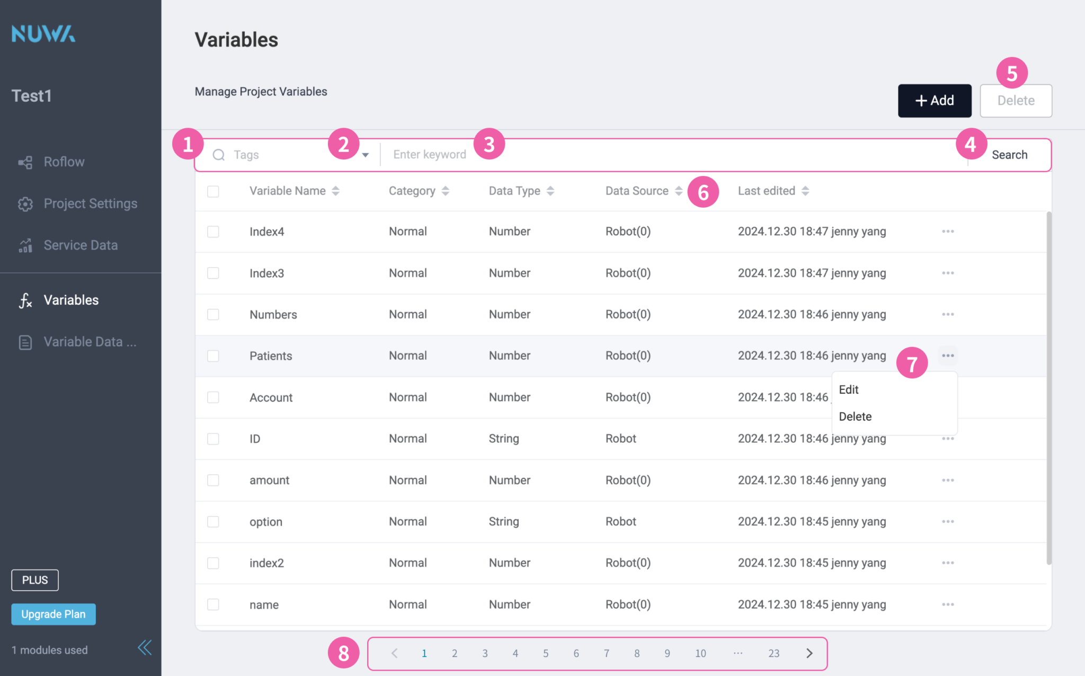
Task: Go to next page with arrow icon
Action: (x=809, y=653)
